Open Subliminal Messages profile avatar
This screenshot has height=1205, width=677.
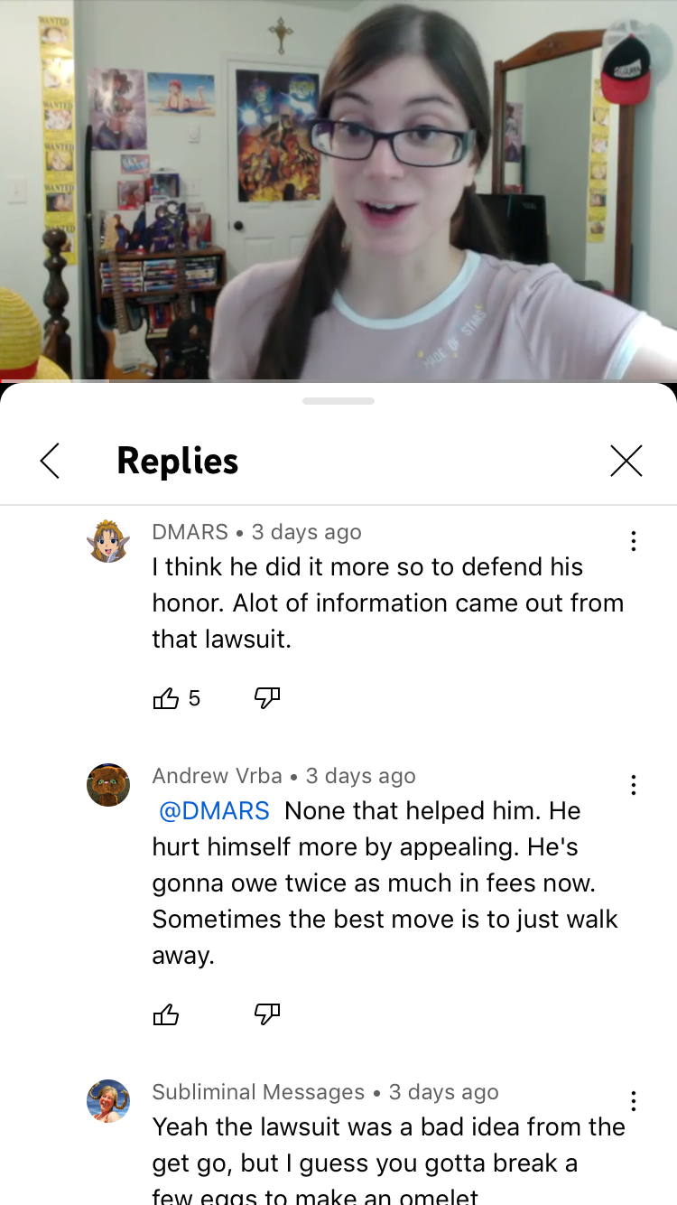(x=108, y=1101)
